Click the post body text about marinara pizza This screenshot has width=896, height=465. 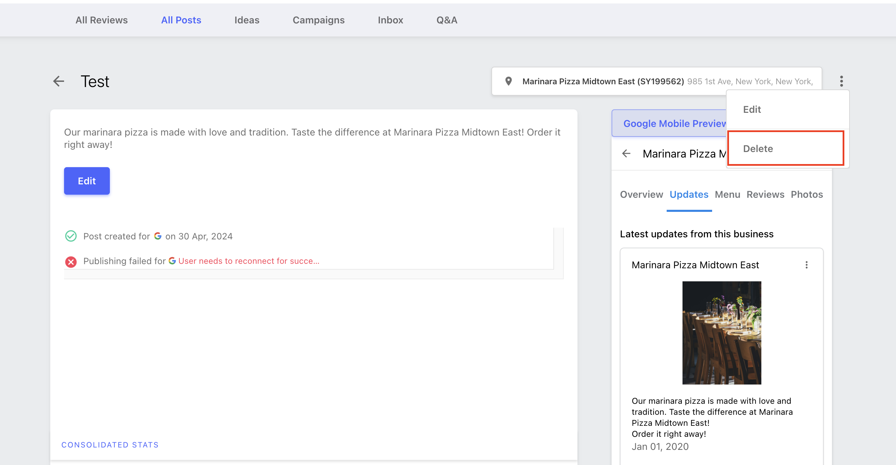tap(312, 138)
